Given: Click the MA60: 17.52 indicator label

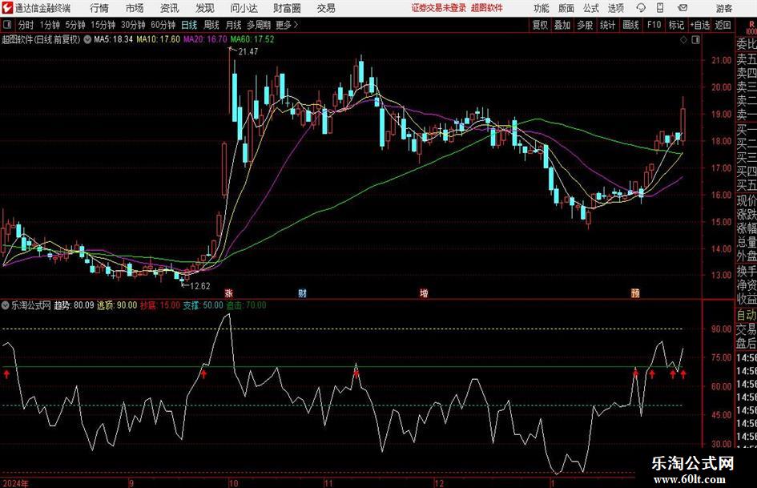Looking at the screenshot, I should 252,39.
